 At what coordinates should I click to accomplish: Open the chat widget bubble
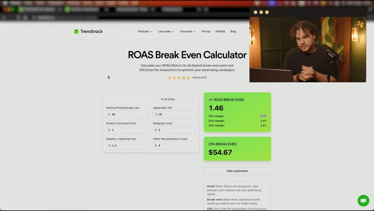[363, 200]
